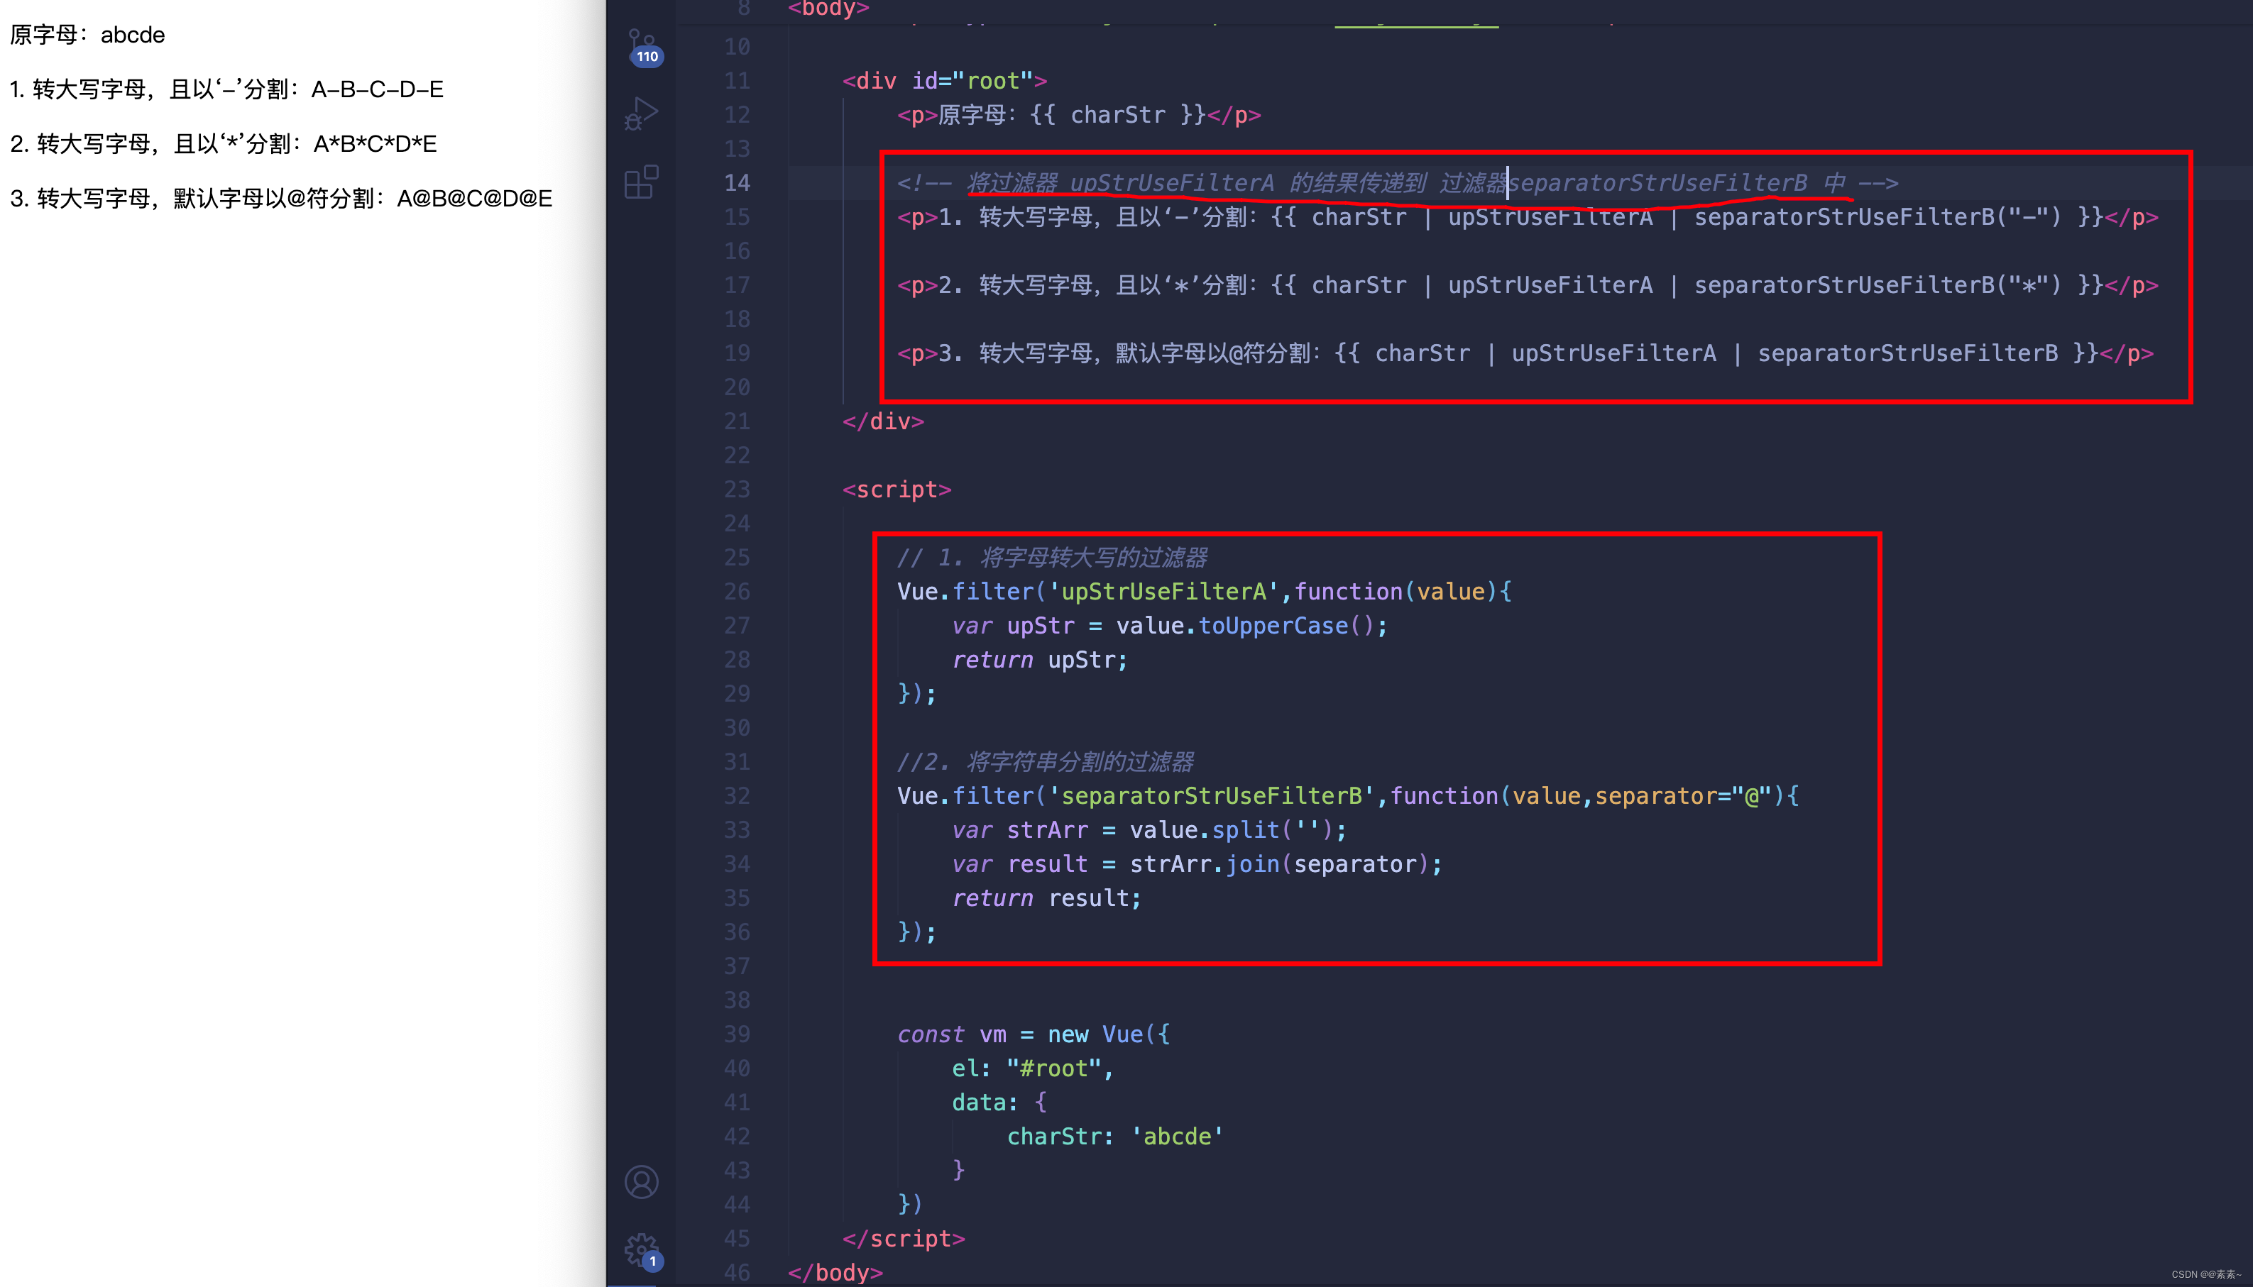Screen dimensions: 2253x1287
Task: Click separatorStrUseFilterB("-") on line 15
Action: pos(1877,216)
